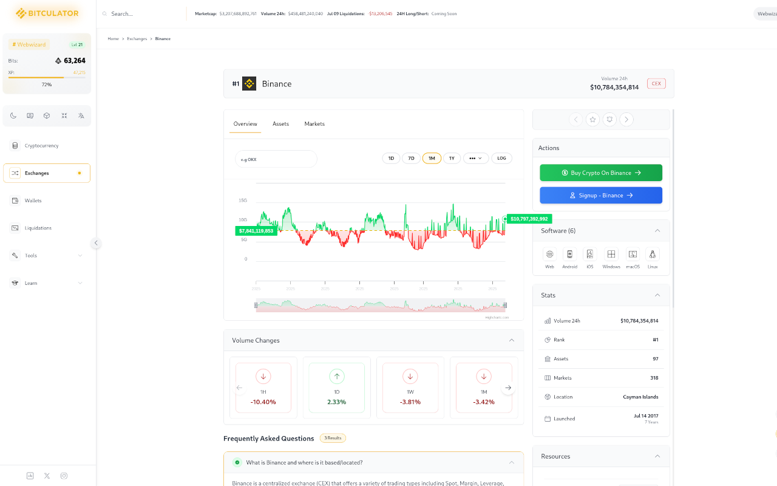Image resolution: width=777 pixels, height=486 pixels.
Task: Toggle LOG scale on the chart
Action: tap(501, 159)
